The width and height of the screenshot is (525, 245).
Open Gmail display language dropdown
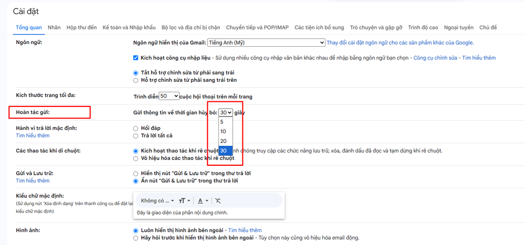(x=266, y=42)
